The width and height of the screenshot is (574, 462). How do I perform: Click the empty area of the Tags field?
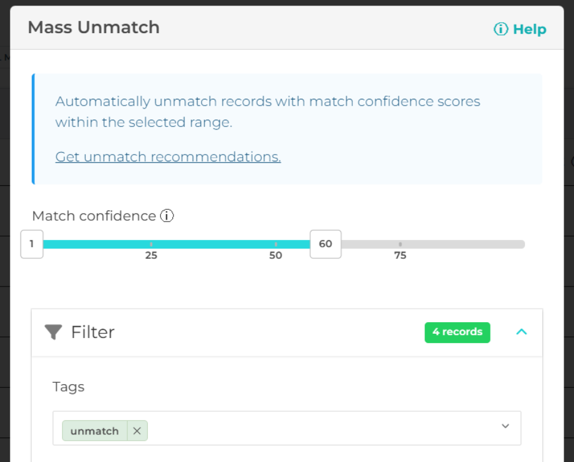(319, 428)
